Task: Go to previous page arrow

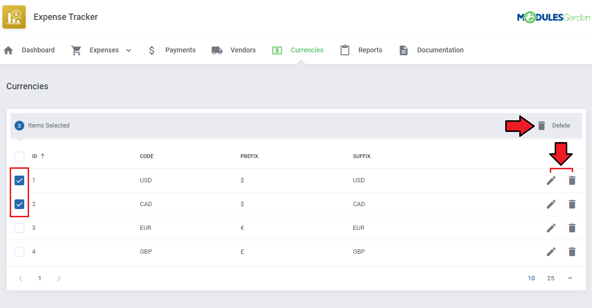Action: (20, 278)
